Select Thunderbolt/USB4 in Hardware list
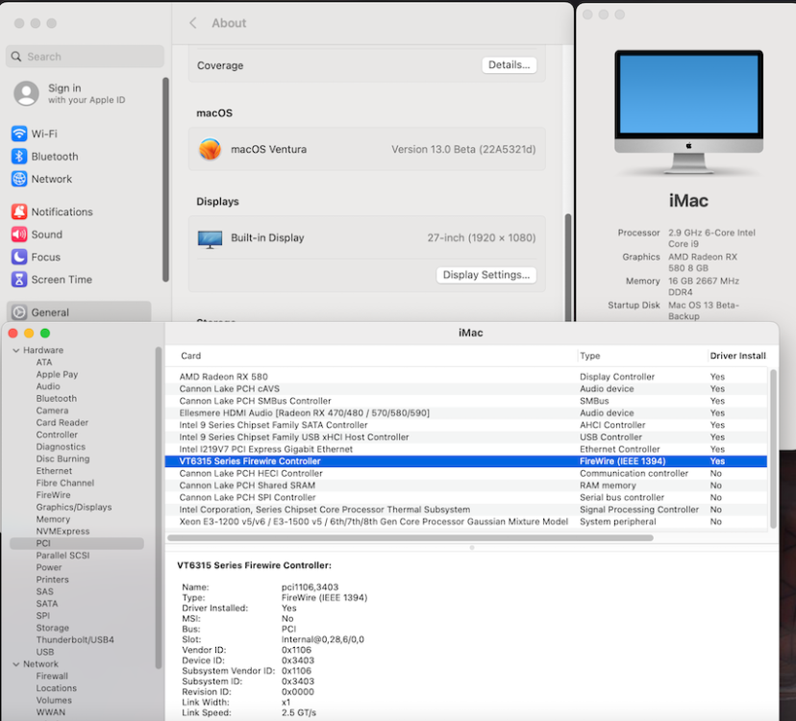This screenshot has height=721, width=796. (75, 639)
